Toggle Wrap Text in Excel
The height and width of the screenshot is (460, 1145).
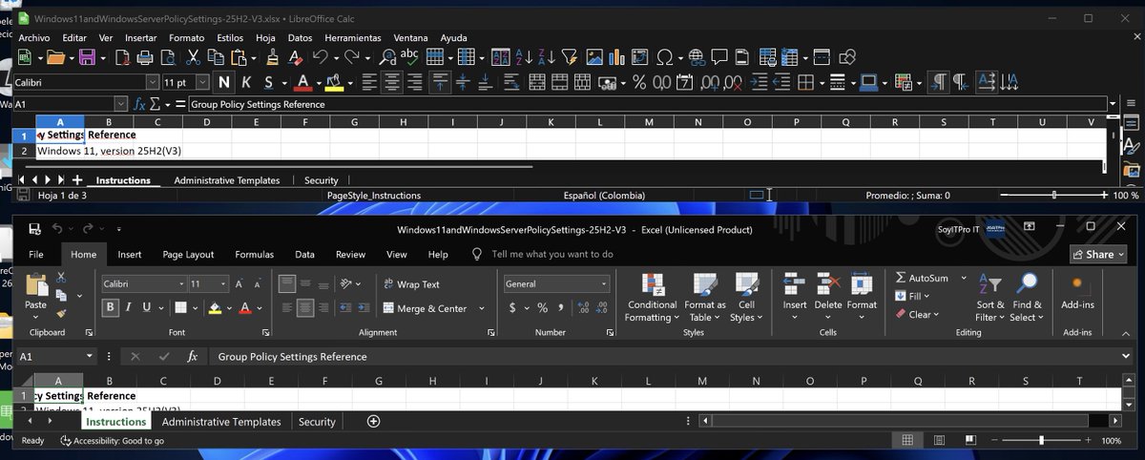click(x=411, y=284)
